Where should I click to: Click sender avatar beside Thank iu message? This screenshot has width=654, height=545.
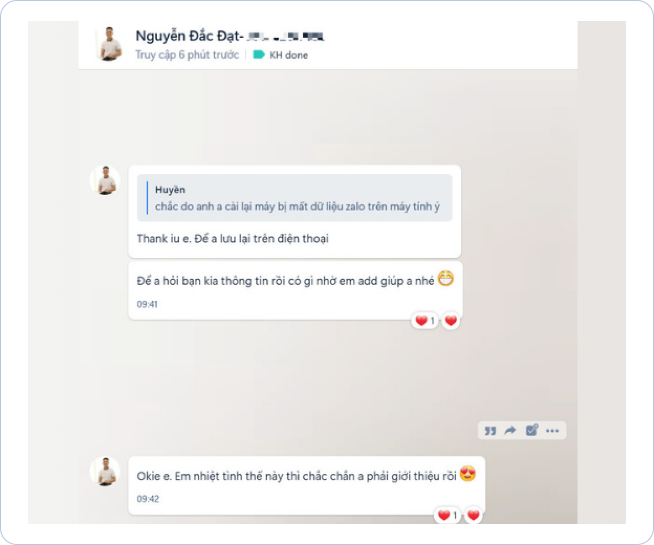pos(106,180)
